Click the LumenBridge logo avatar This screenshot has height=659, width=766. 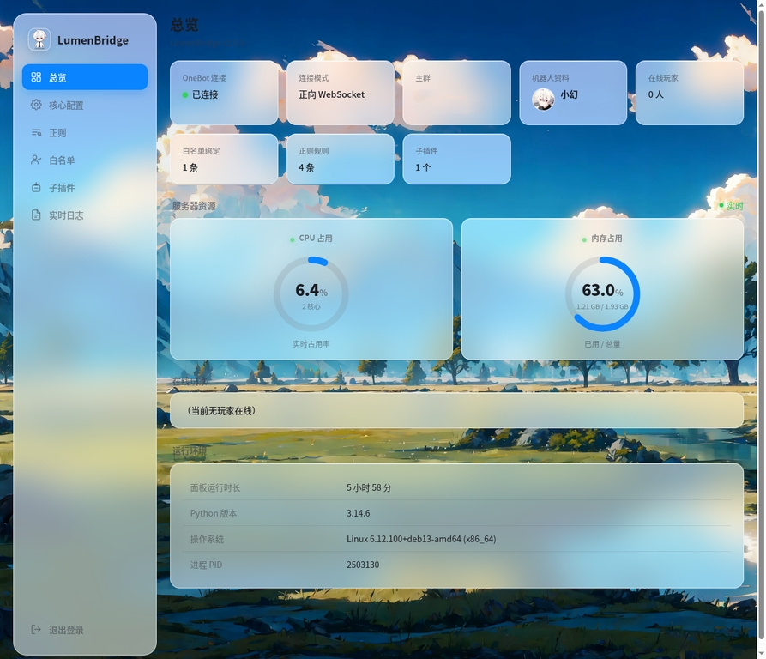(x=39, y=39)
